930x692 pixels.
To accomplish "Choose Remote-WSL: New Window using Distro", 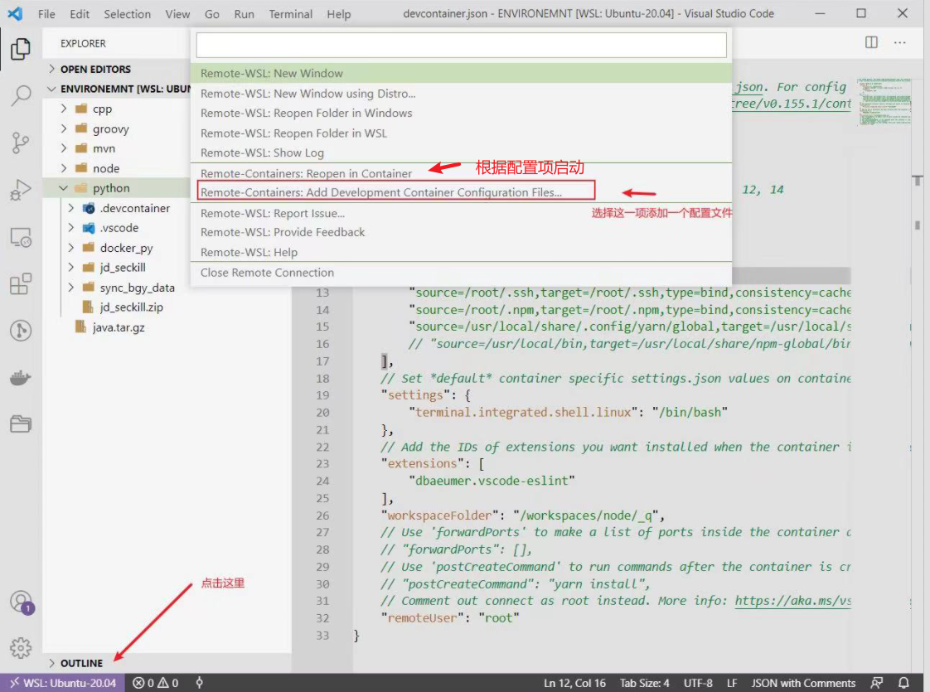I will (x=462, y=93).
